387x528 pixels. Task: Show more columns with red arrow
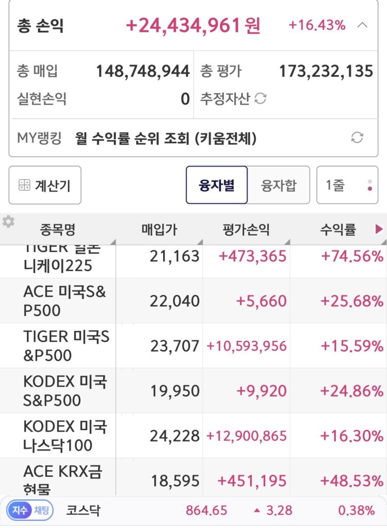point(379,229)
